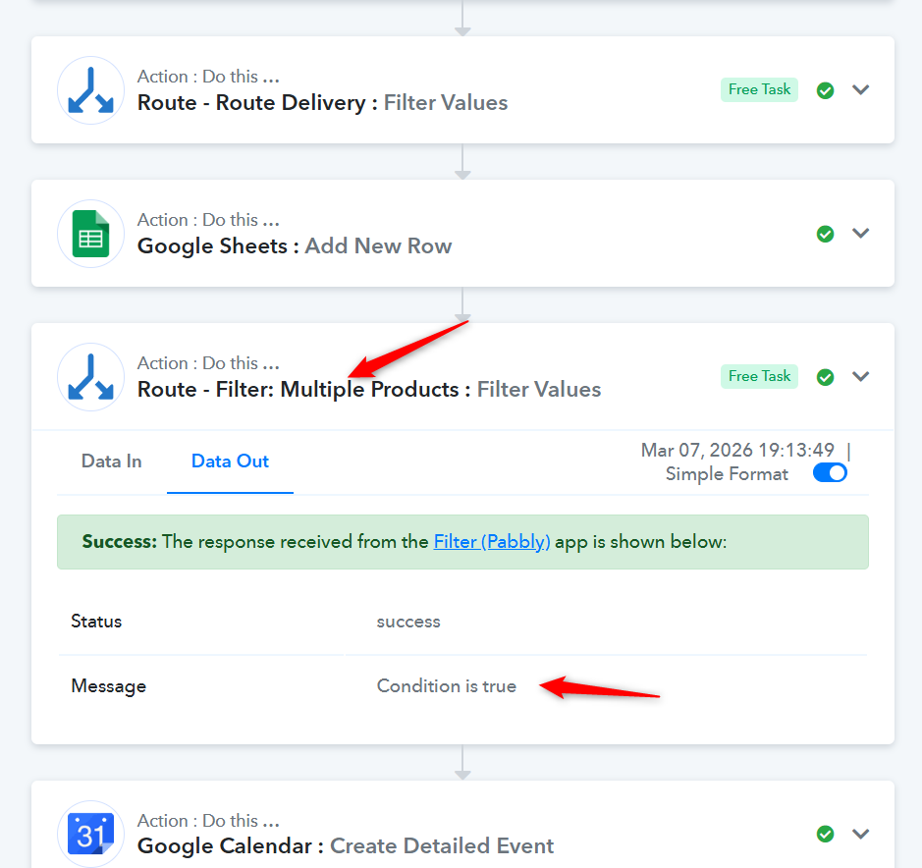922x868 pixels.
Task: Click the Multiple Products router icon
Action: pos(90,377)
